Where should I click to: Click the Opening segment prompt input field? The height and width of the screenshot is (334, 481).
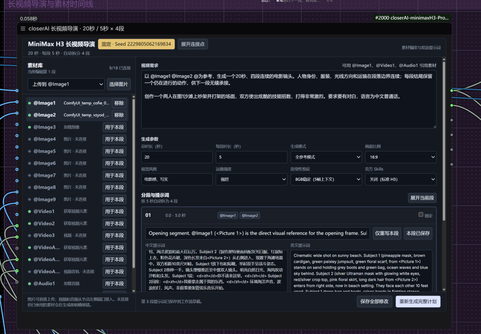click(x=257, y=233)
